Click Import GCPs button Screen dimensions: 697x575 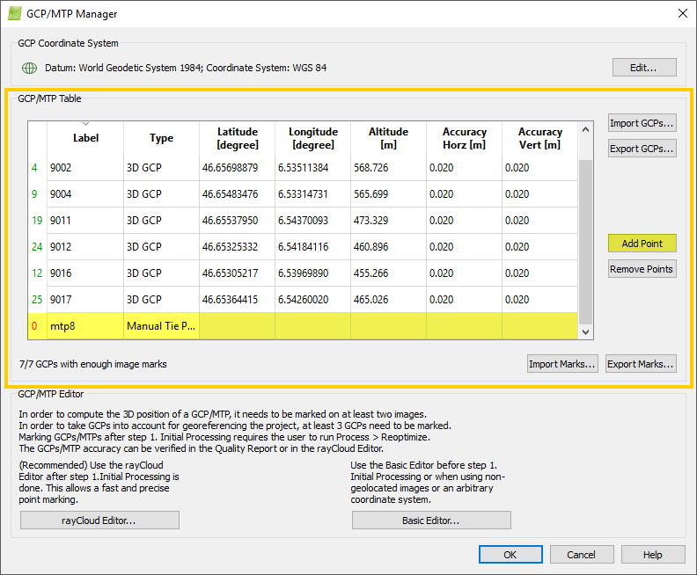(x=642, y=123)
